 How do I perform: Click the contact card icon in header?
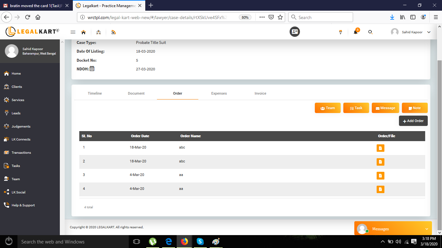click(294, 32)
